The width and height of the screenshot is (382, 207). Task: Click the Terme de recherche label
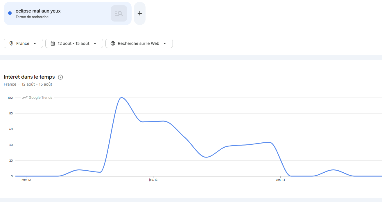pos(32,17)
